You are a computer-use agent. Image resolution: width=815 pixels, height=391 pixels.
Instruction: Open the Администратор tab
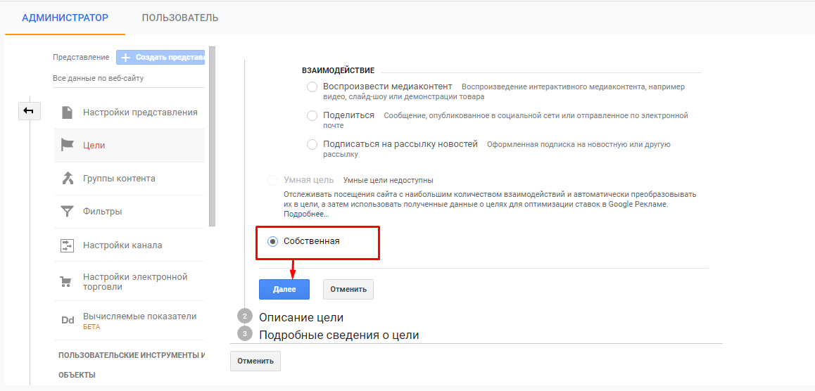pyautogui.click(x=65, y=18)
